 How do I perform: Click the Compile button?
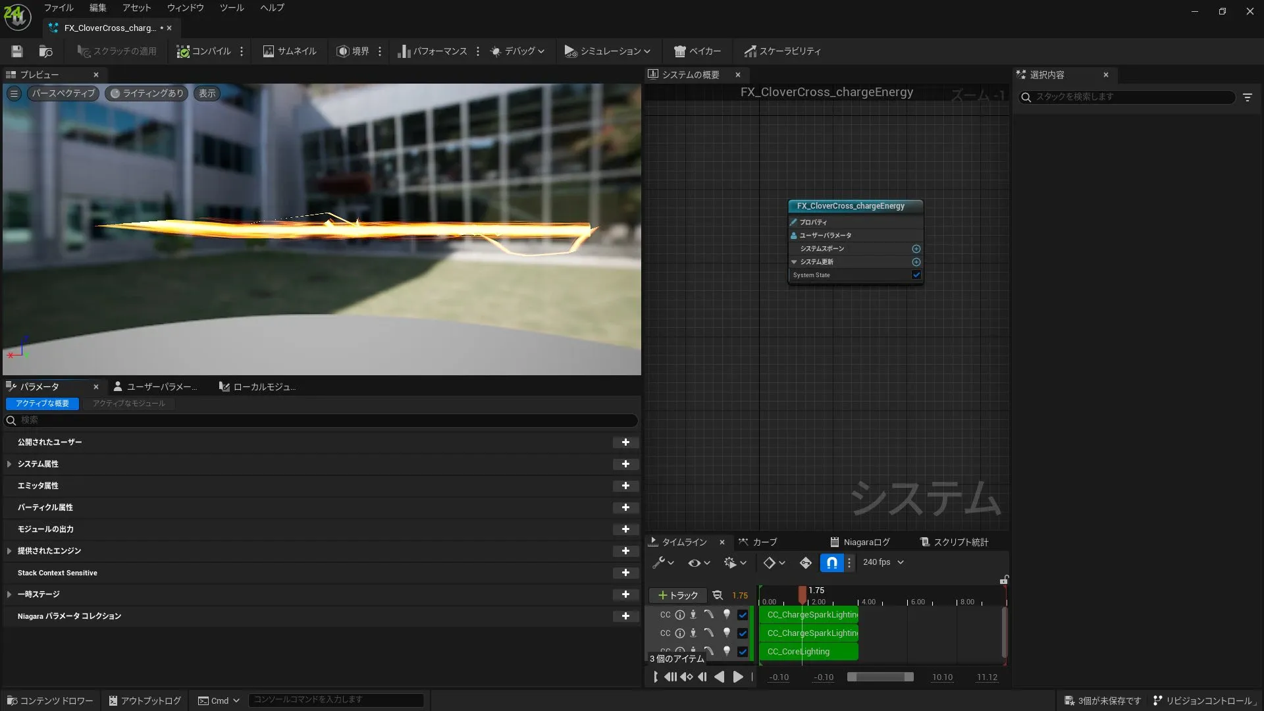pos(204,51)
